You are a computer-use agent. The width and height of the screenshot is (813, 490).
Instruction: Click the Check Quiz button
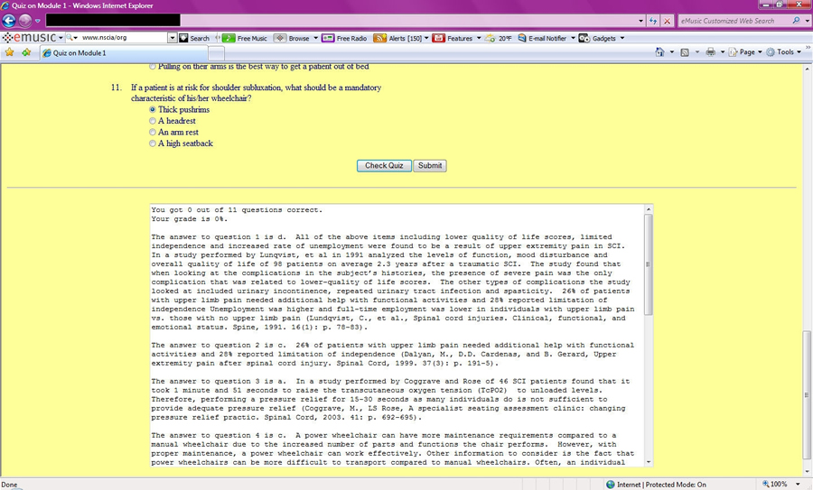(384, 166)
